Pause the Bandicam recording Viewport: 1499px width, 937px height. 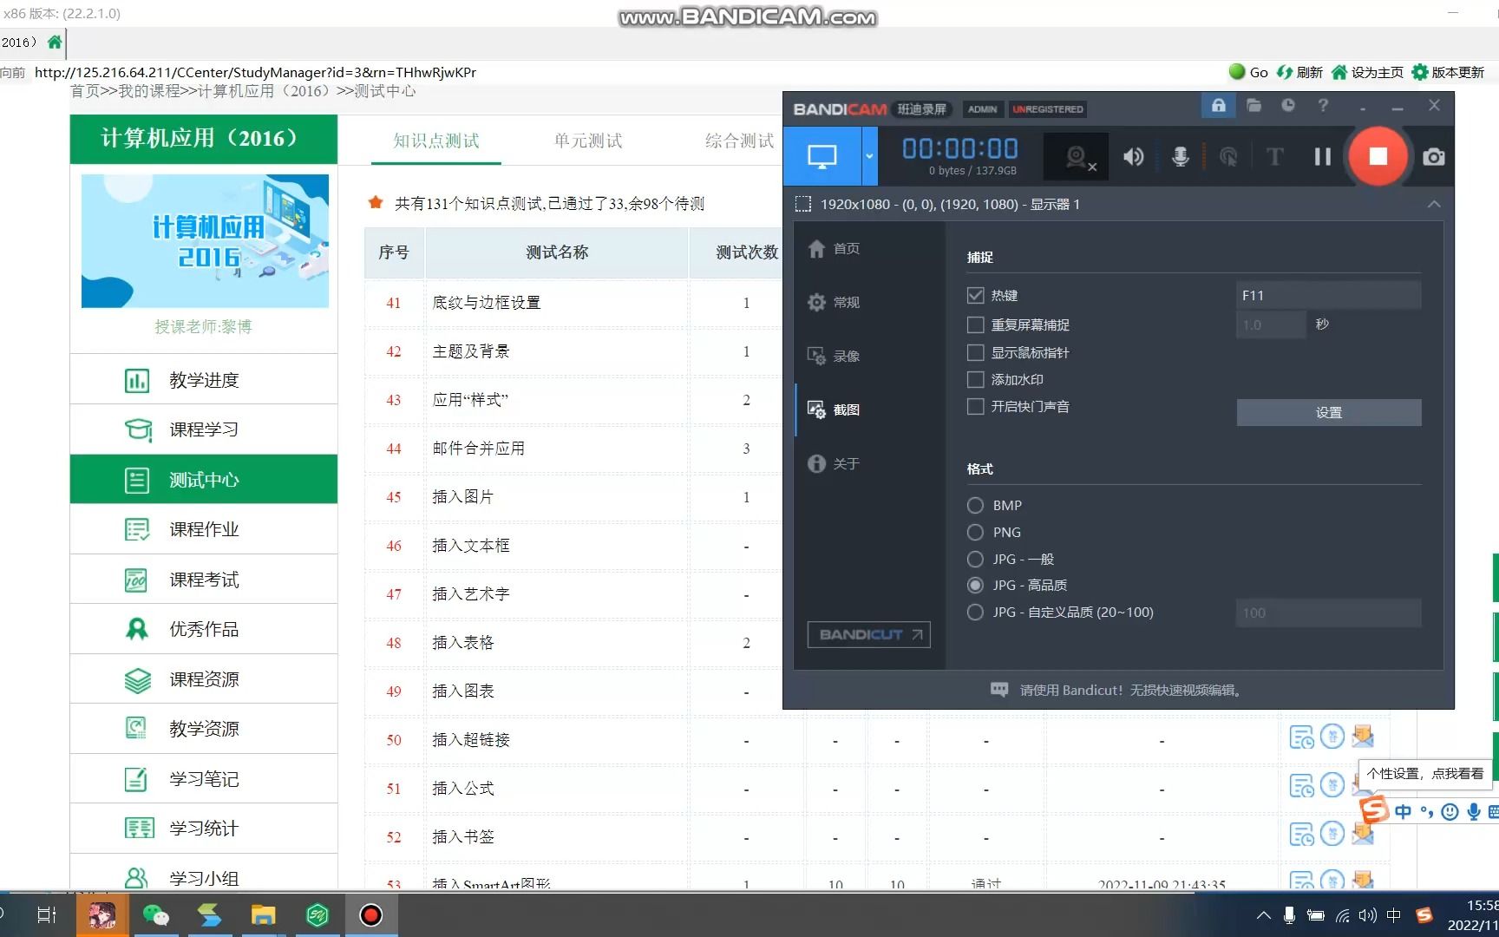point(1322,156)
